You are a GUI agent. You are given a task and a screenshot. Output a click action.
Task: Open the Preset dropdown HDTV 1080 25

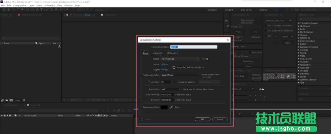tap(180, 59)
